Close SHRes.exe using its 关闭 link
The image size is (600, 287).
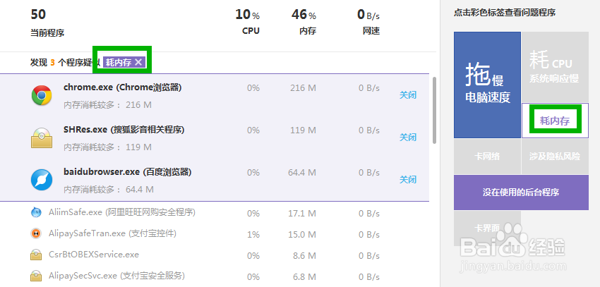click(x=408, y=138)
